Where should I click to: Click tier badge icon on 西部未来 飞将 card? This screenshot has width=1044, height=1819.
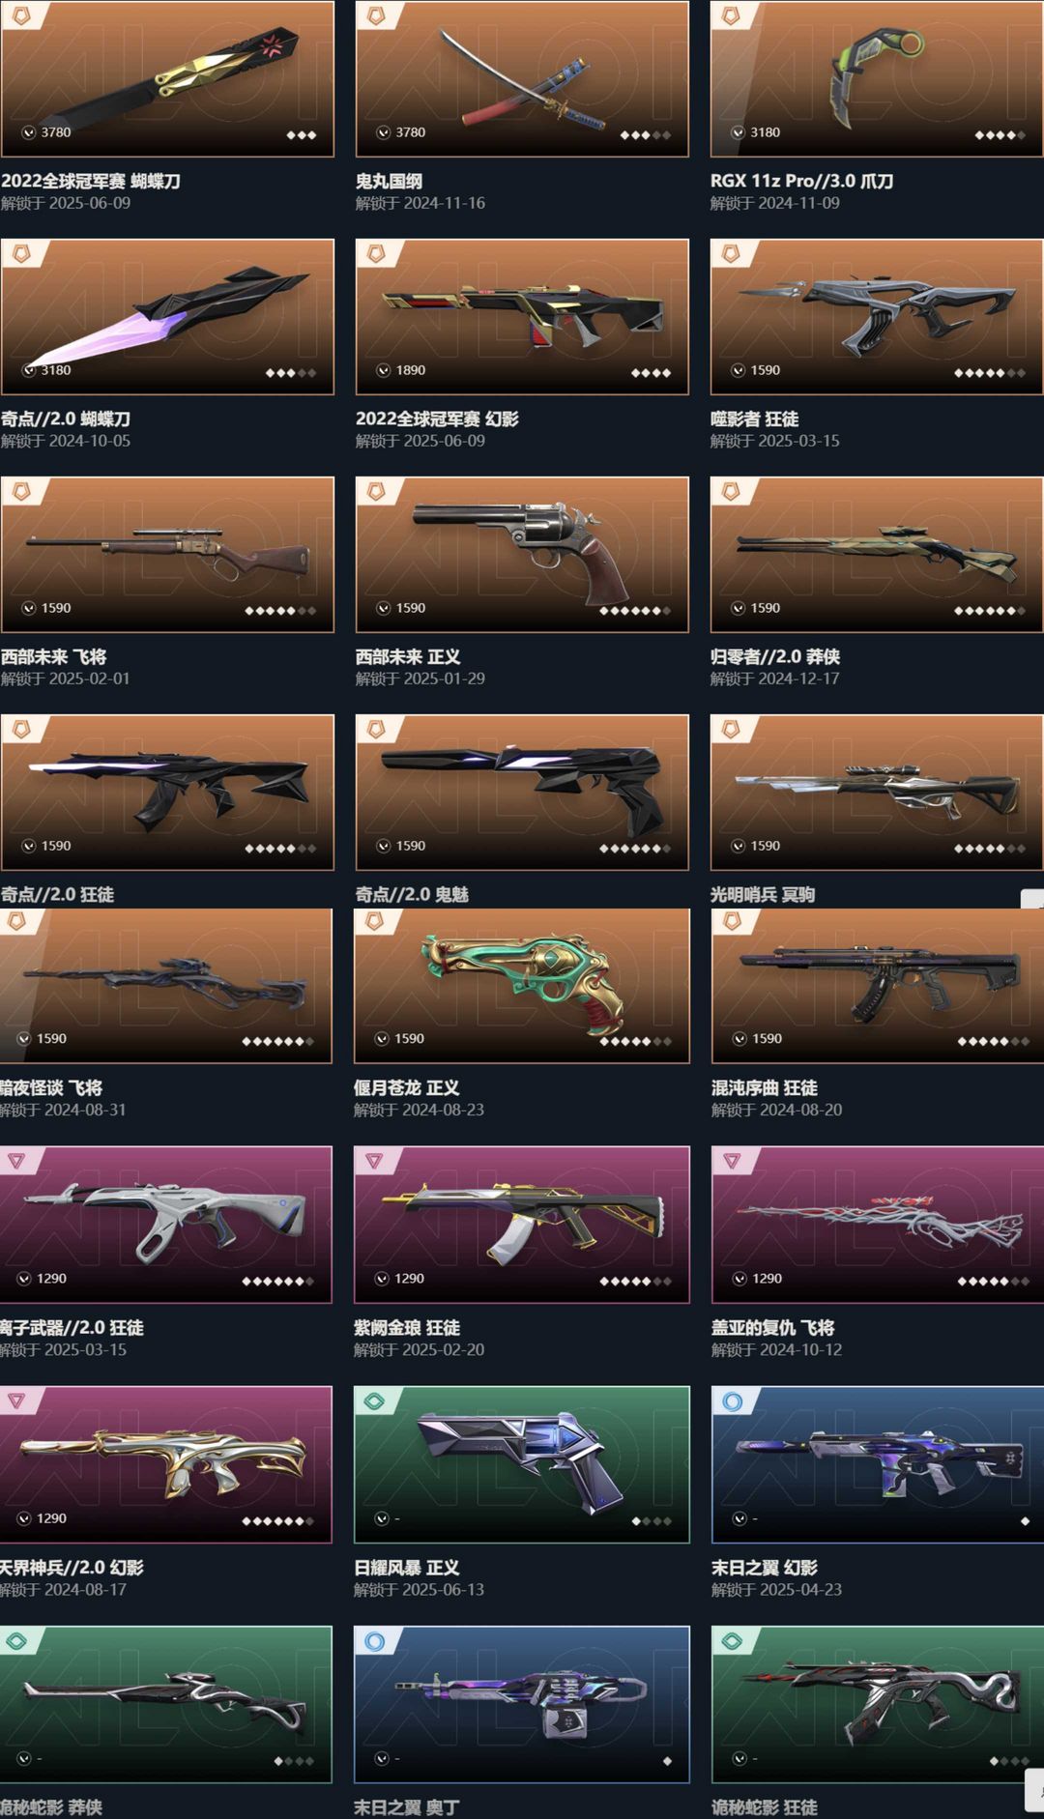point(21,491)
